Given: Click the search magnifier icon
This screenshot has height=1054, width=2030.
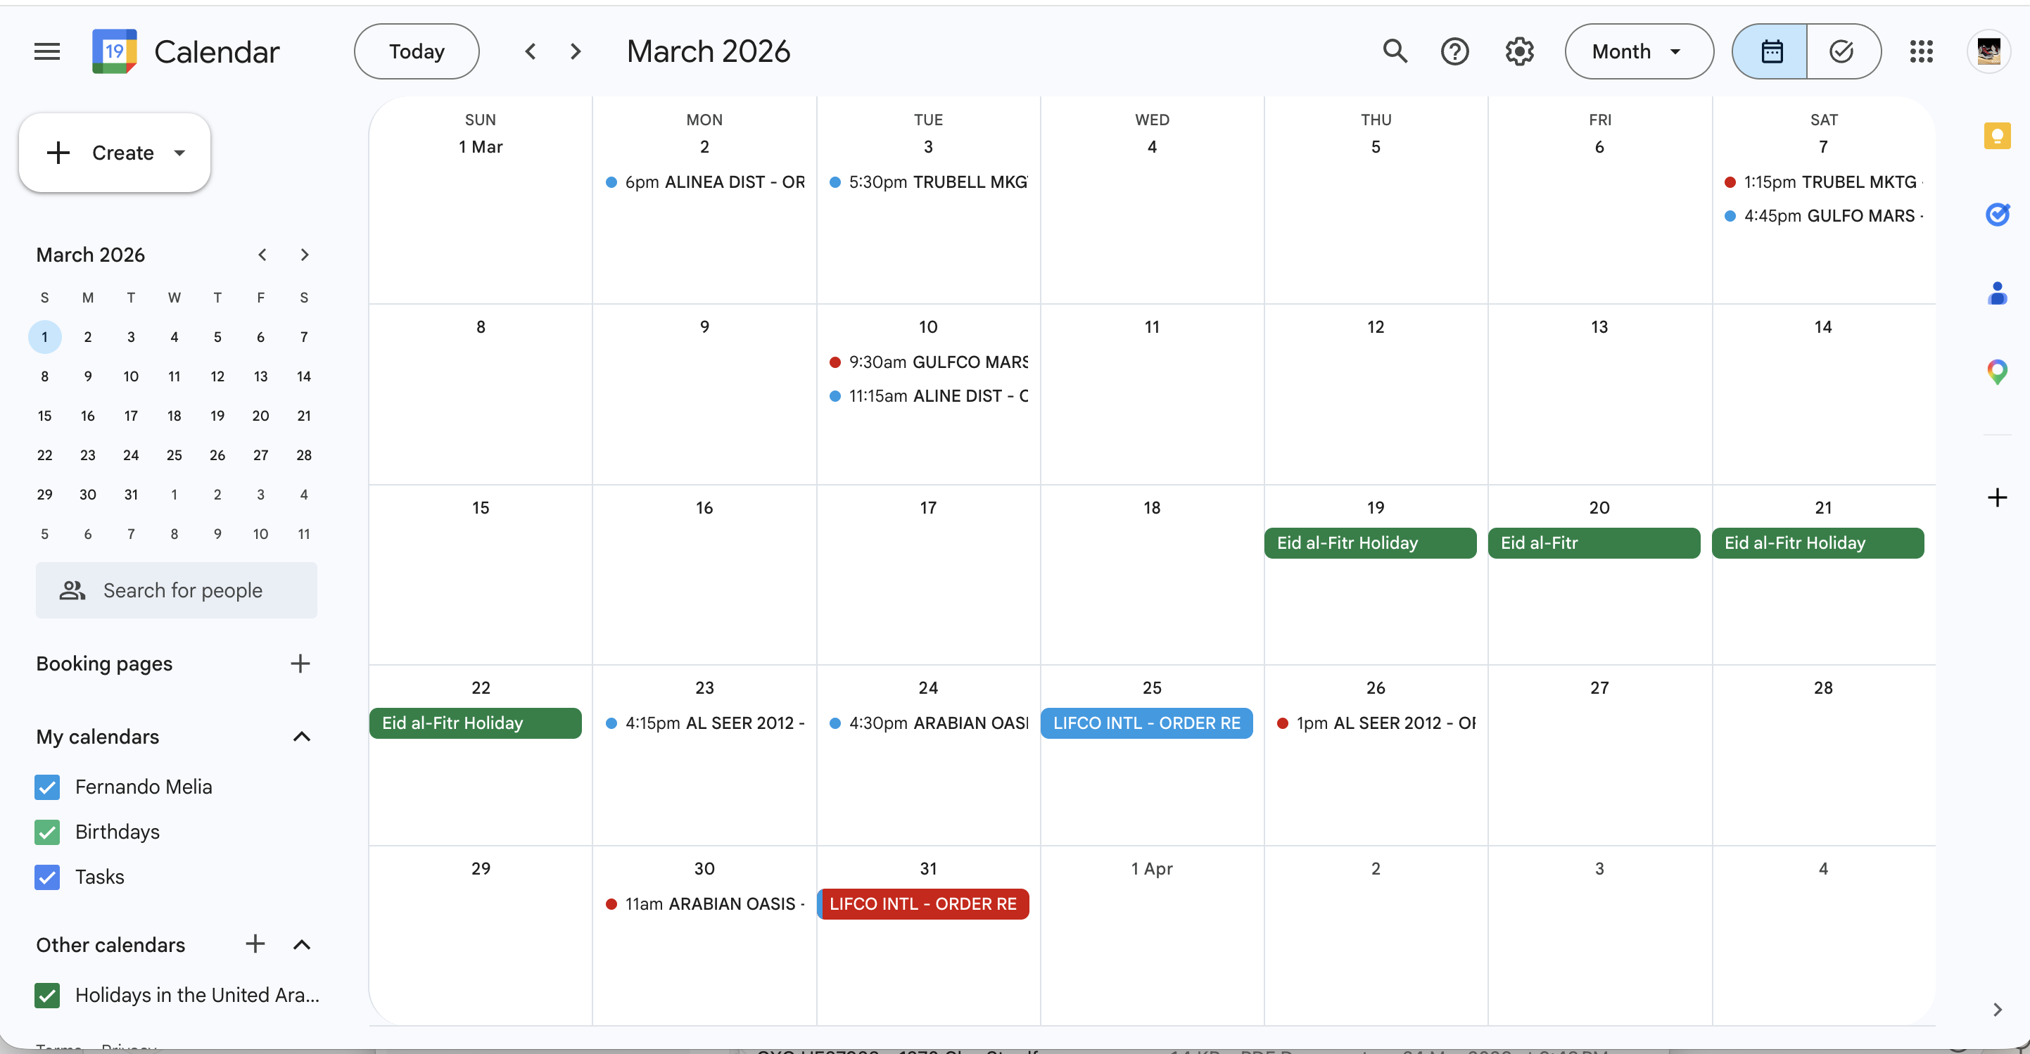Looking at the screenshot, I should 1395,52.
